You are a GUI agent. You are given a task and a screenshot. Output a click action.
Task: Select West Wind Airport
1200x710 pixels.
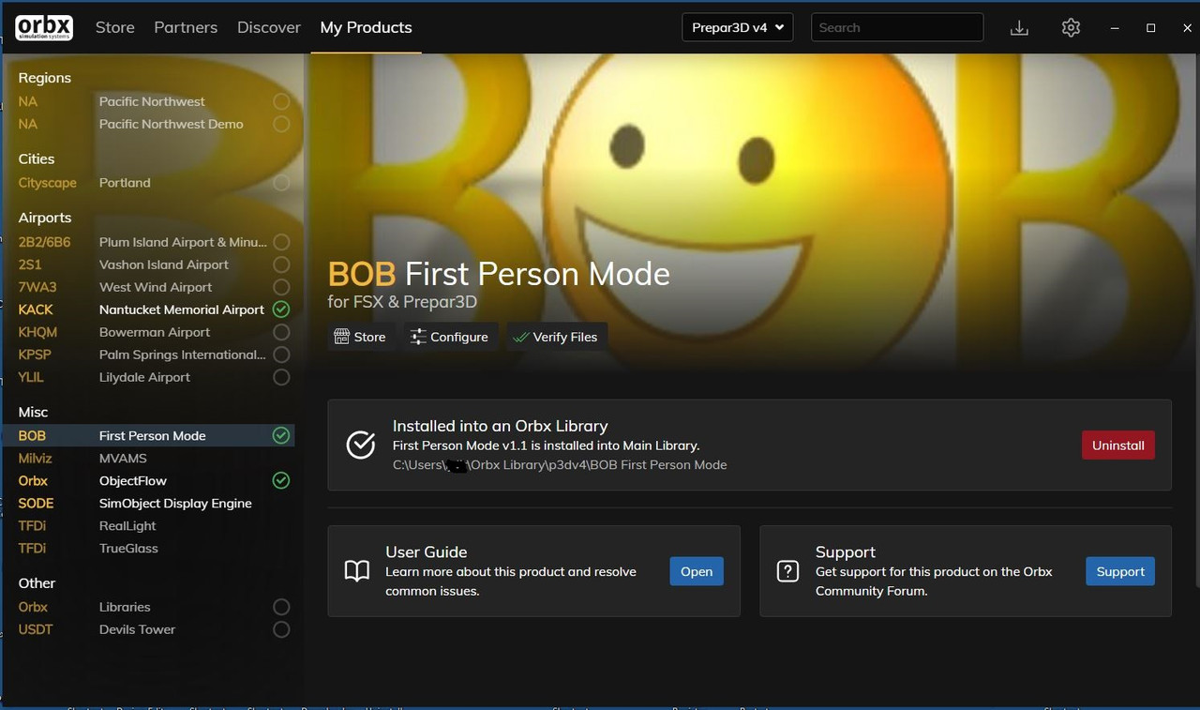(x=154, y=287)
